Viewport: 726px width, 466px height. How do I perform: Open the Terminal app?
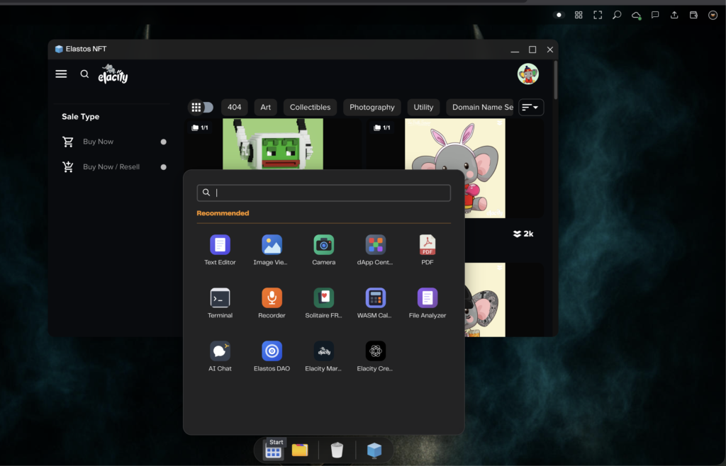tap(220, 298)
